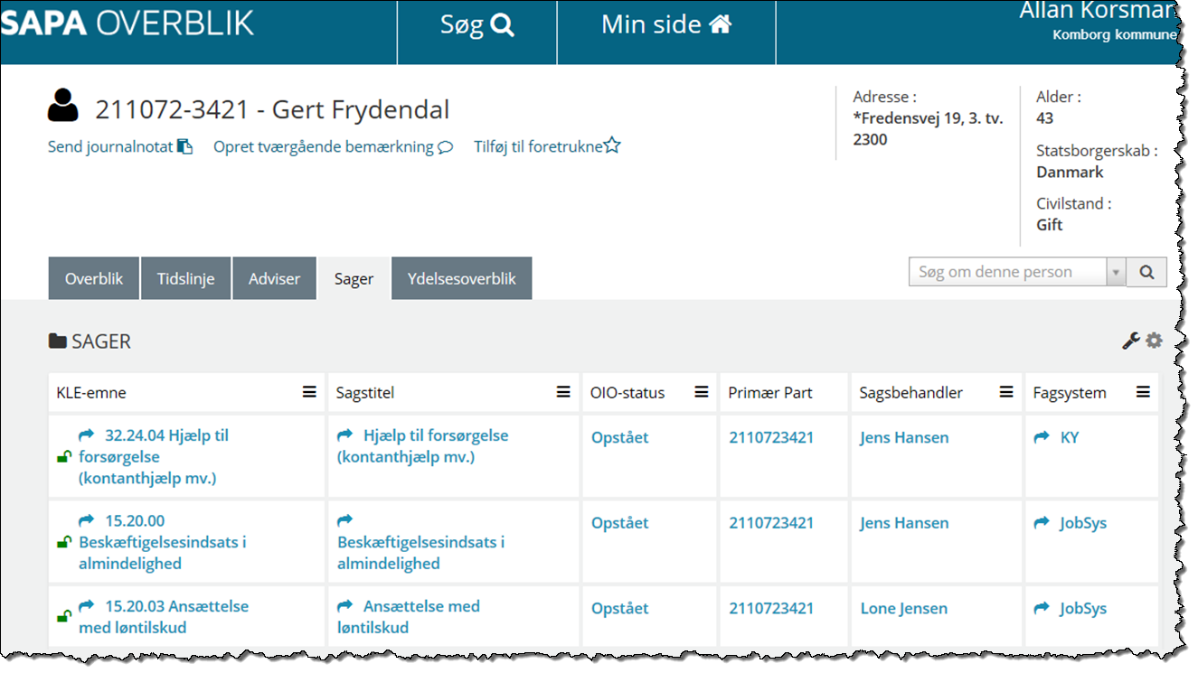Click the search magnifier icon next to Søg
1198x673 pixels.
click(x=503, y=25)
